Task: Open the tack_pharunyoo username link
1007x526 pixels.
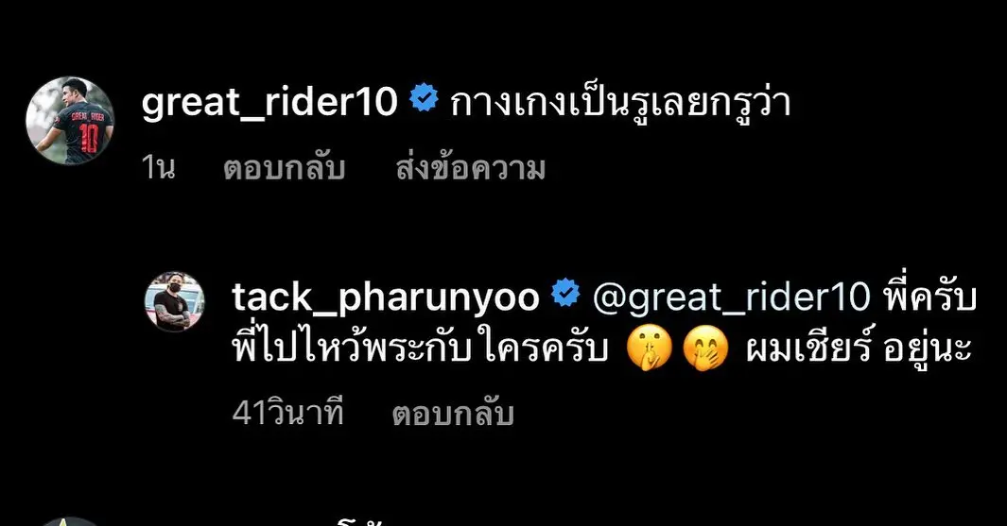Action: click(x=386, y=297)
